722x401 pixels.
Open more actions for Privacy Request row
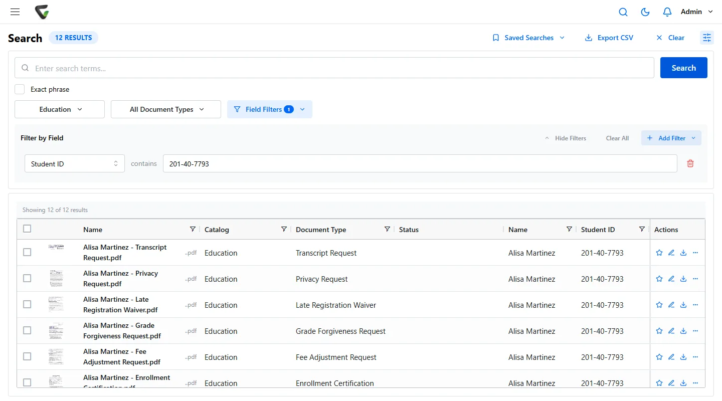coord(695,279)
